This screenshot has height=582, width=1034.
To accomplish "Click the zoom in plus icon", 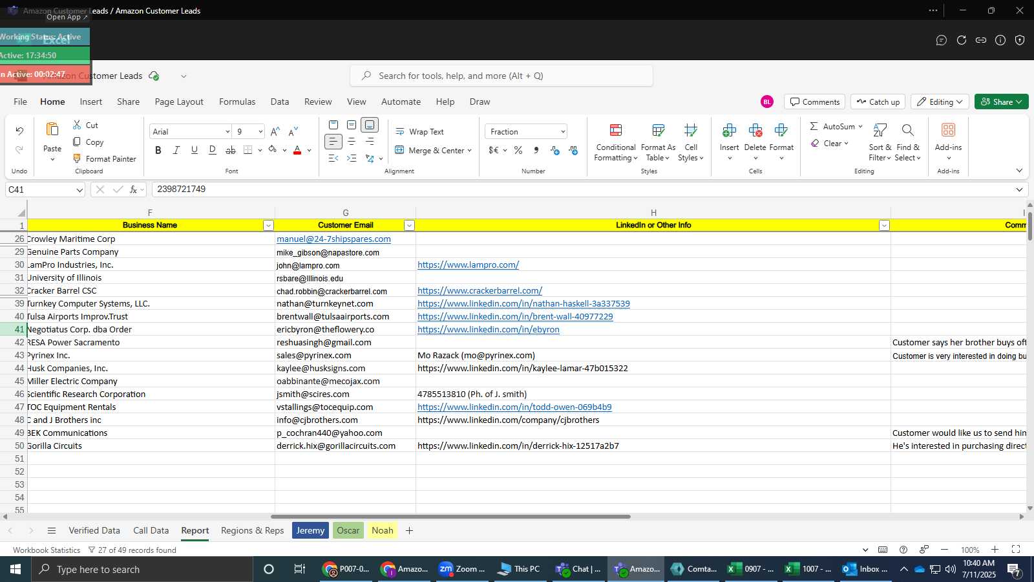I will [x=995, y=550].
